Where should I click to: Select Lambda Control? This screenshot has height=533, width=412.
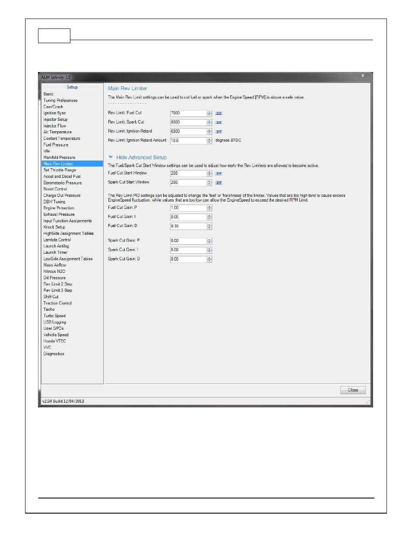(x=57, y=240)
